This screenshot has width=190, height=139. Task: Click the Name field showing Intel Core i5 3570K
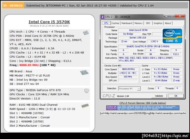[x=140, y=30]
